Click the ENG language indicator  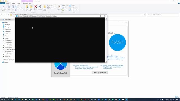click(168, 100)
